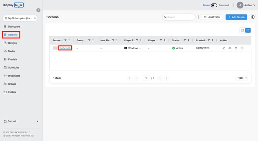Open the Daily loop screen link
The width and height of the screenshot is (258, 141).
65,48
